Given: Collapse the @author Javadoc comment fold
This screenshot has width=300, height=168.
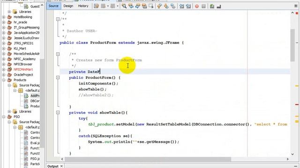Looking at the screenshot, I should 58,19.
